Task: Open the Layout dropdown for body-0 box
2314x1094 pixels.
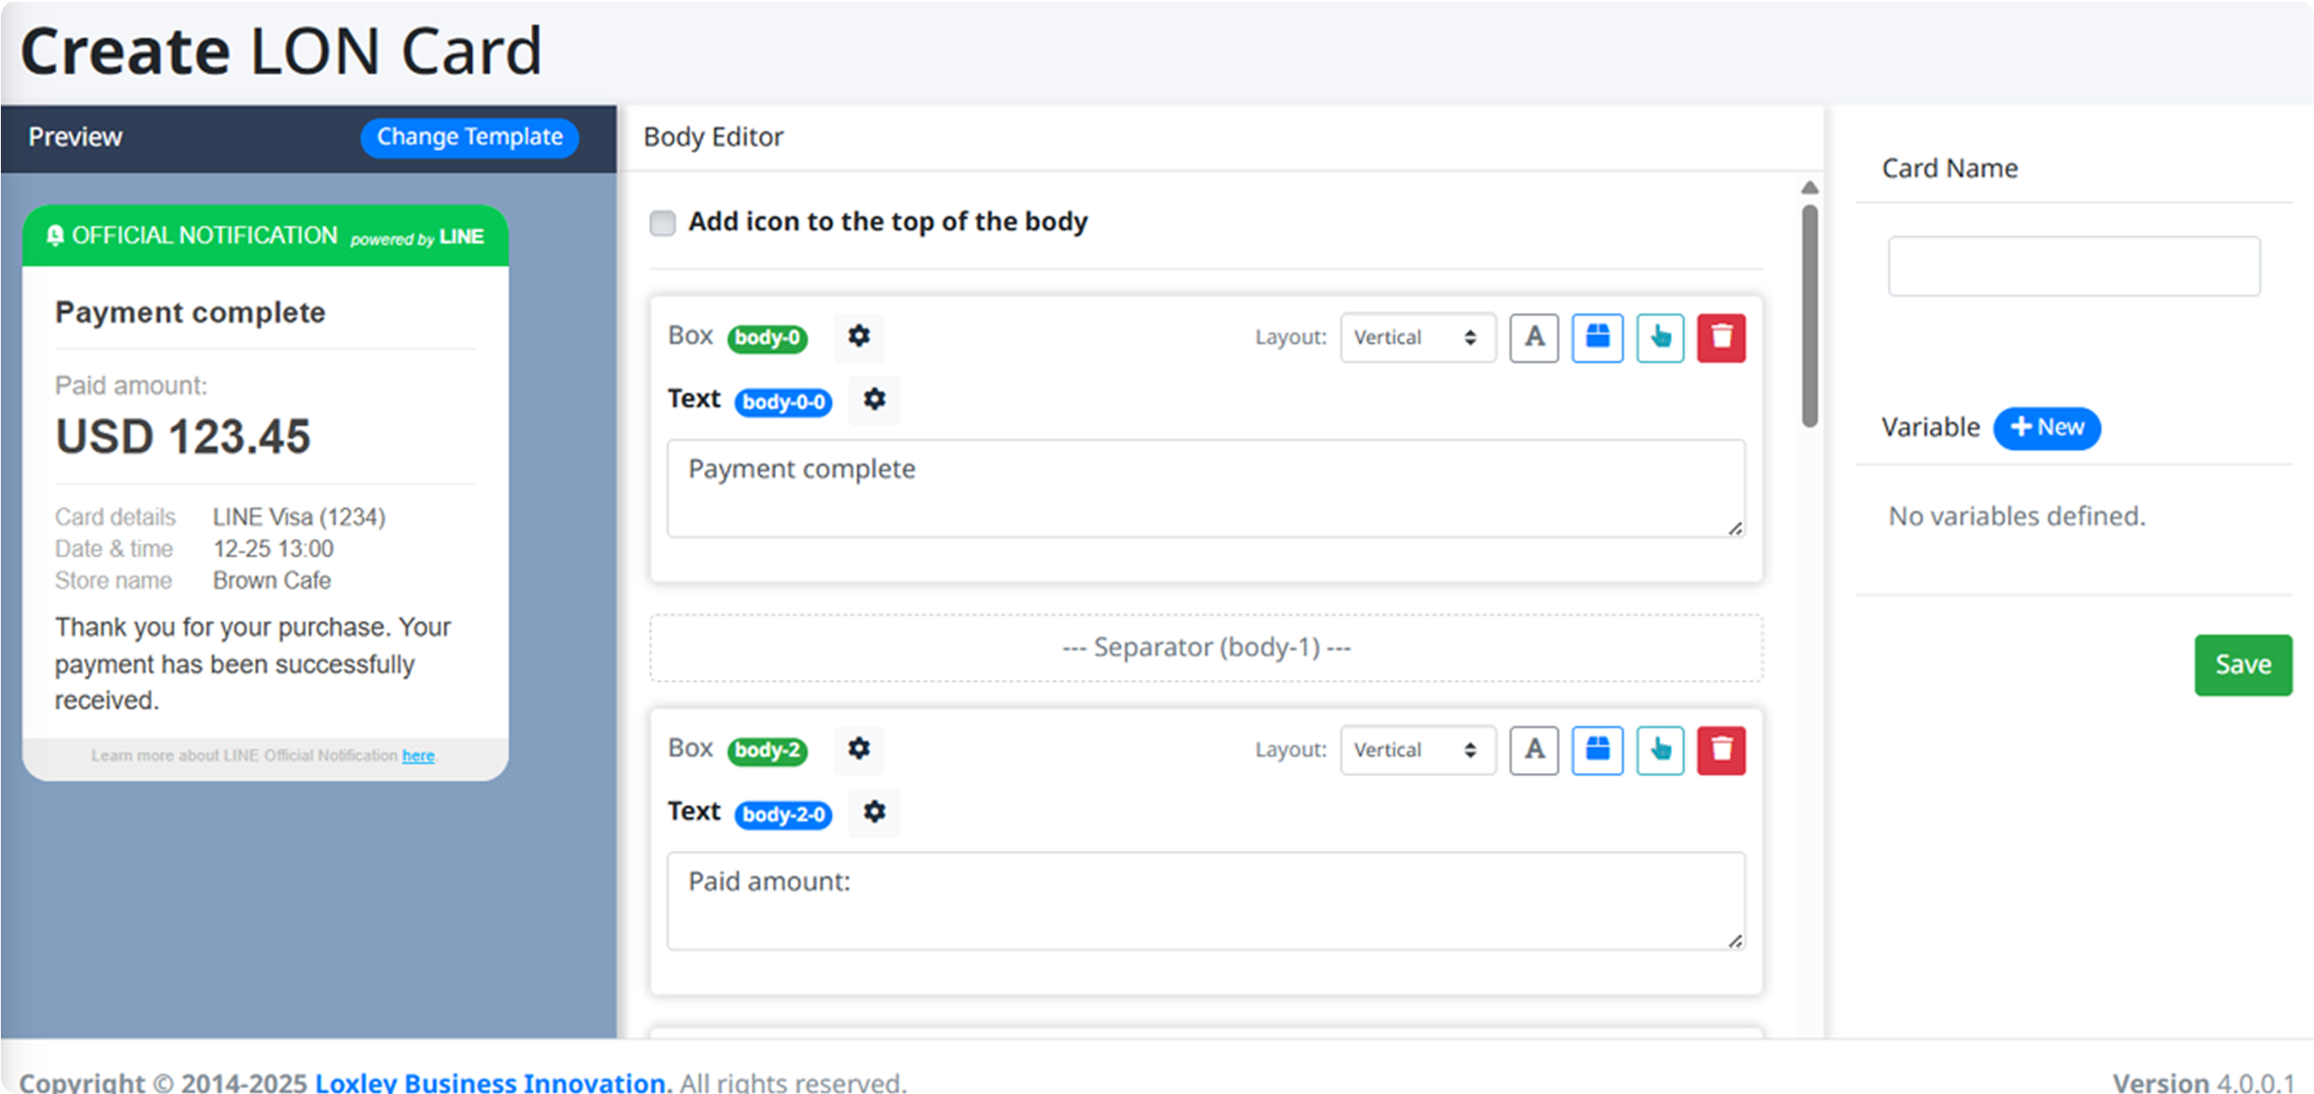Action: [1417, 338]
